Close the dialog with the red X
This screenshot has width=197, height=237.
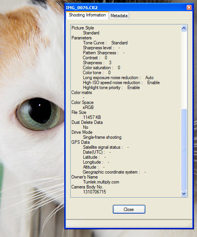(x=189, y=7)
